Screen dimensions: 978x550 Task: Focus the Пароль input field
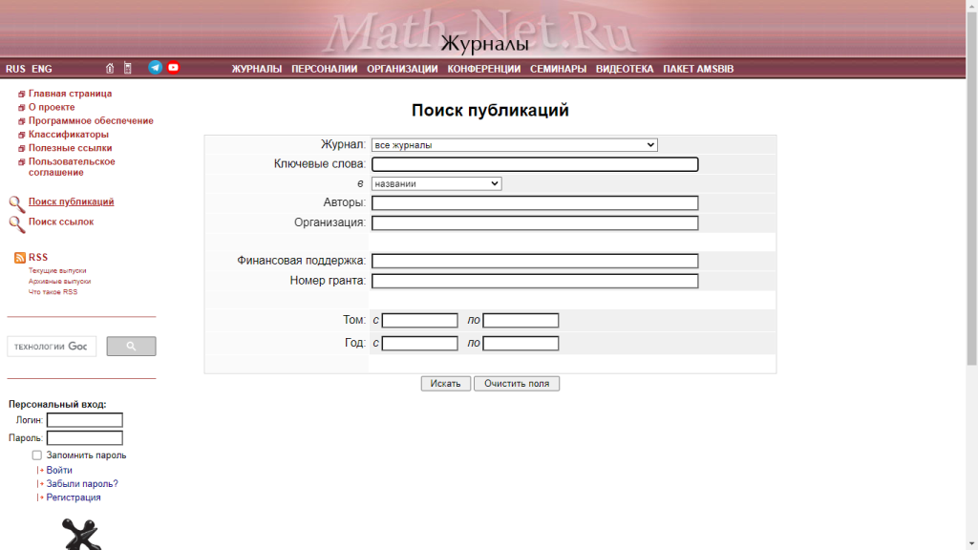coord(85,437)
